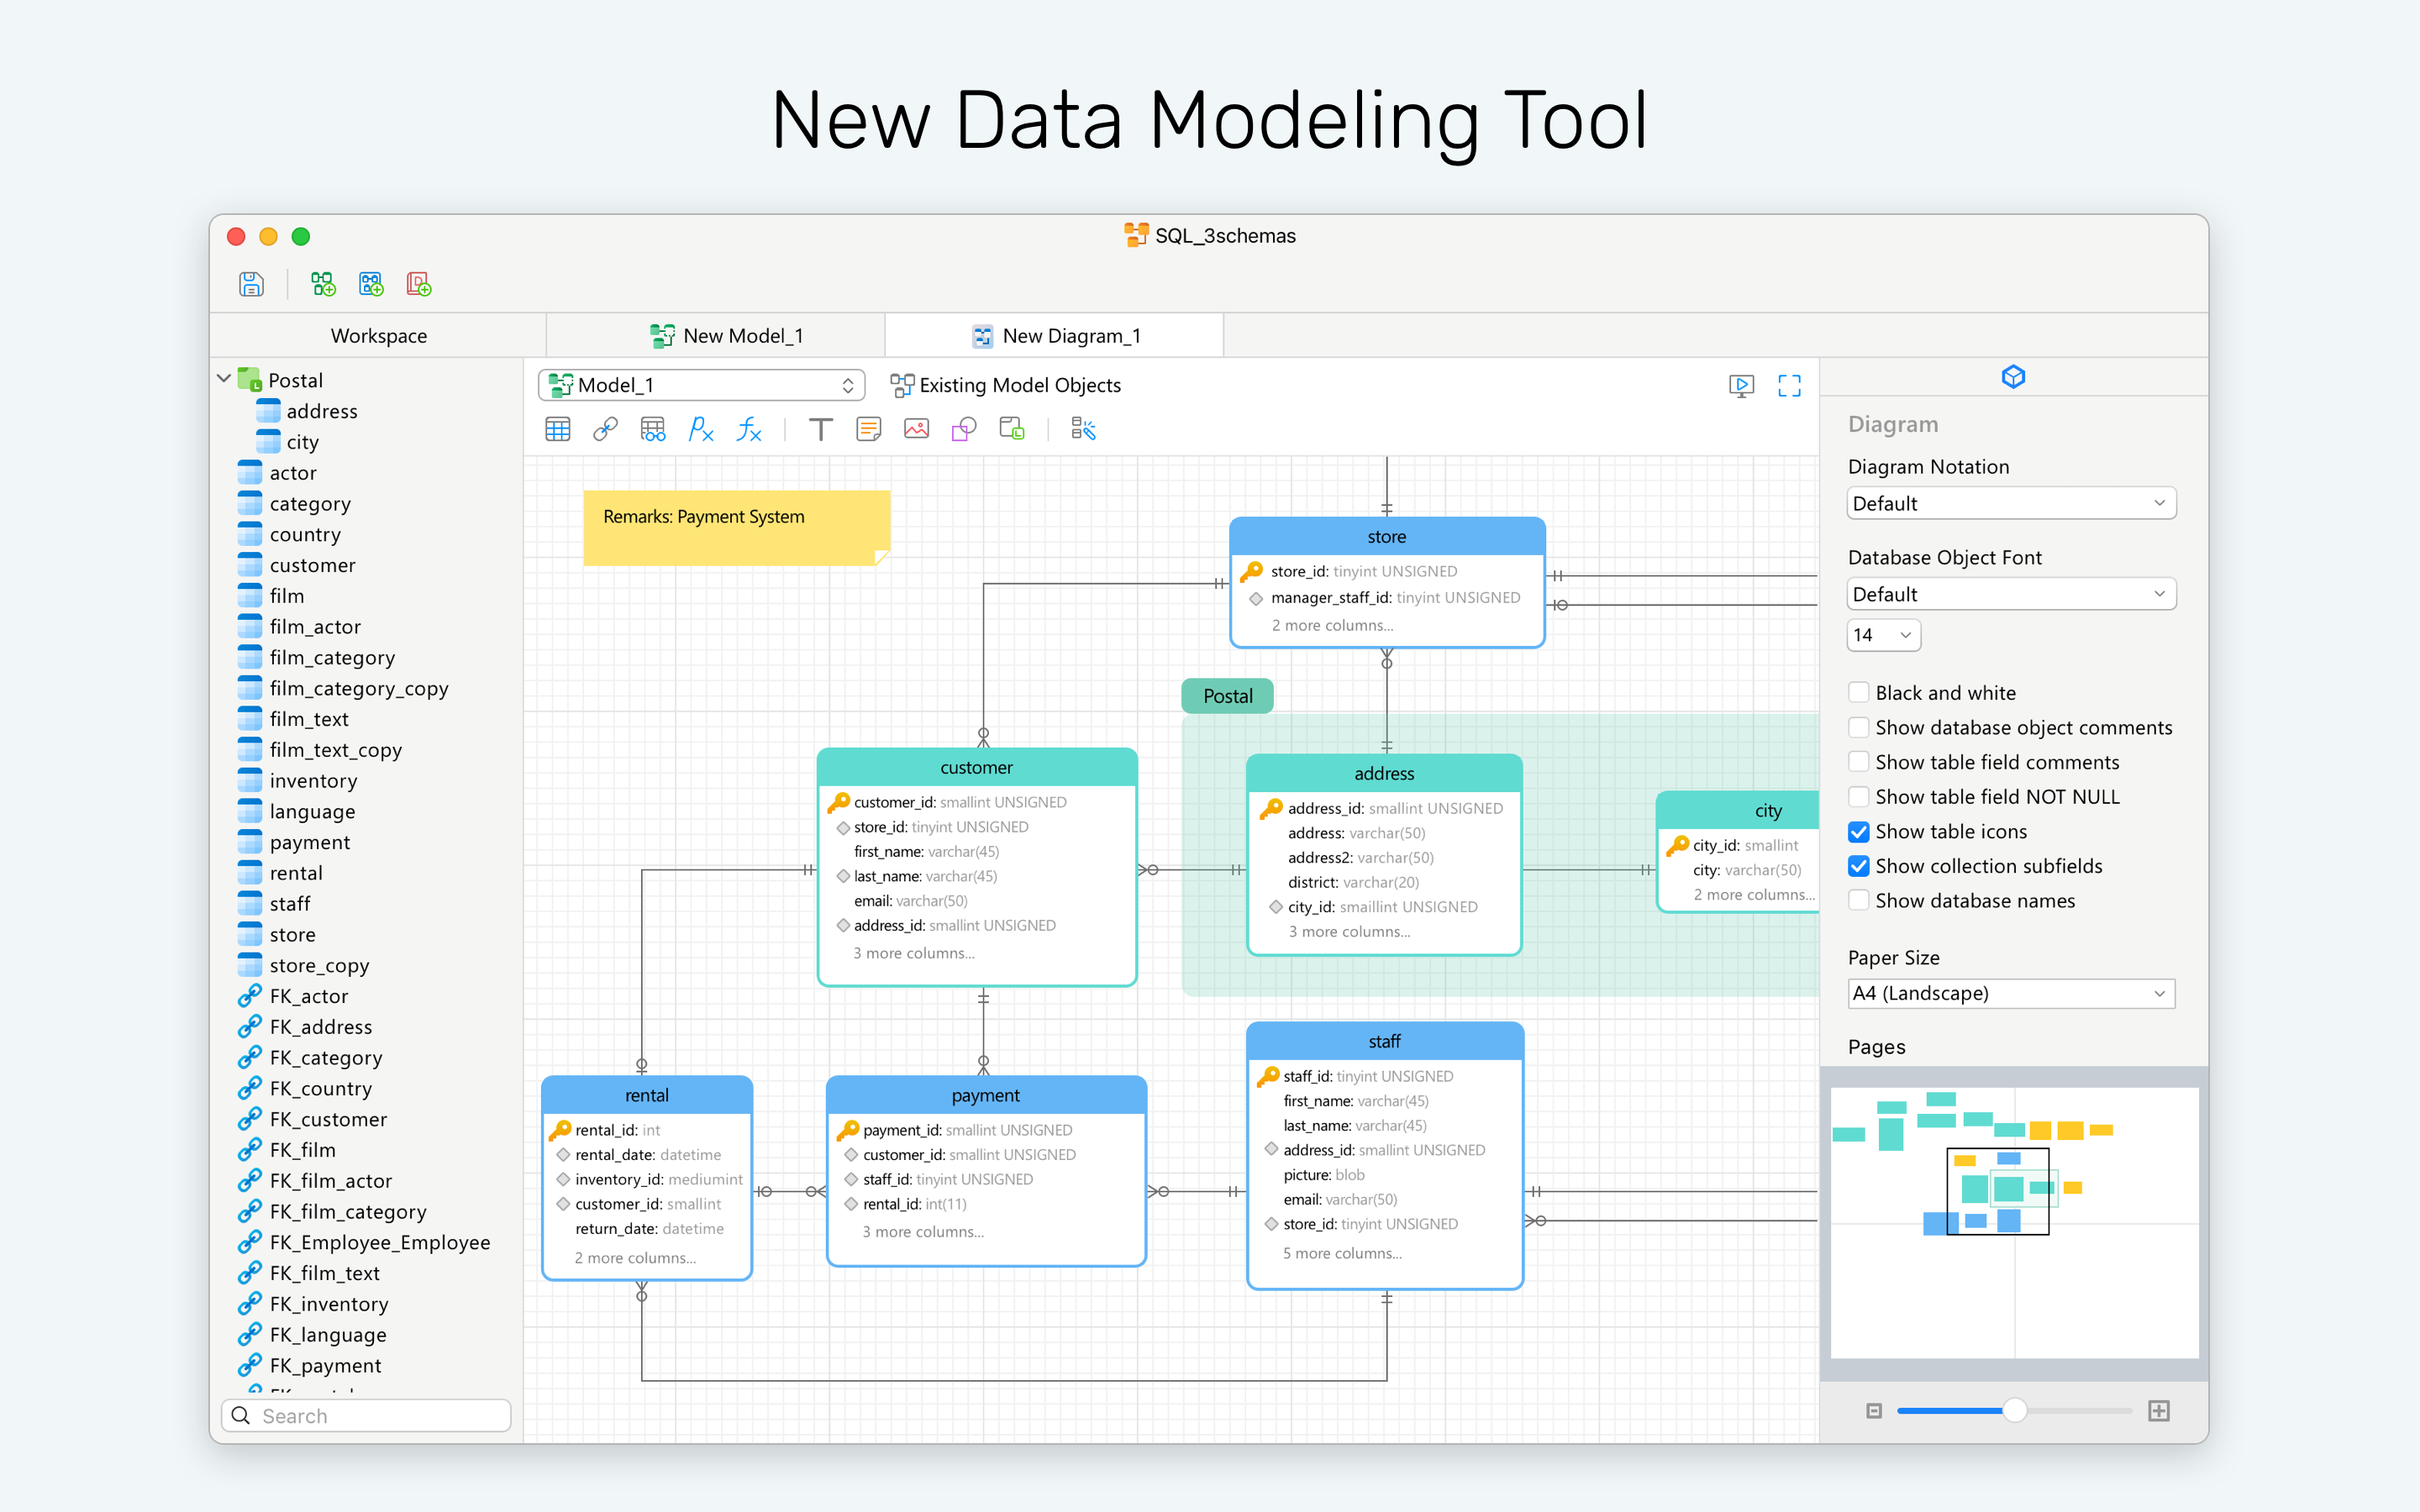Select the insert image tool

[916, 430]
